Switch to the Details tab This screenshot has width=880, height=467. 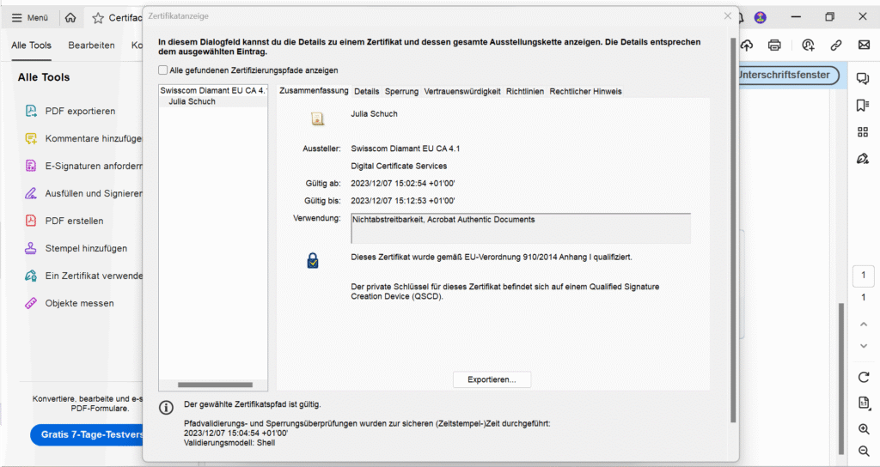click(366, 91)
